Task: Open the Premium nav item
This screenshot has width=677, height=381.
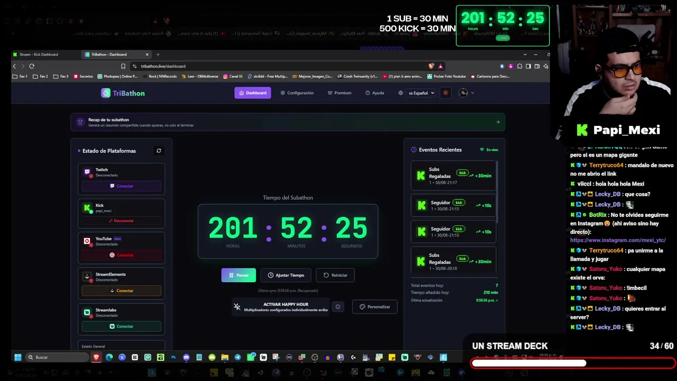Action: point(340,93)
